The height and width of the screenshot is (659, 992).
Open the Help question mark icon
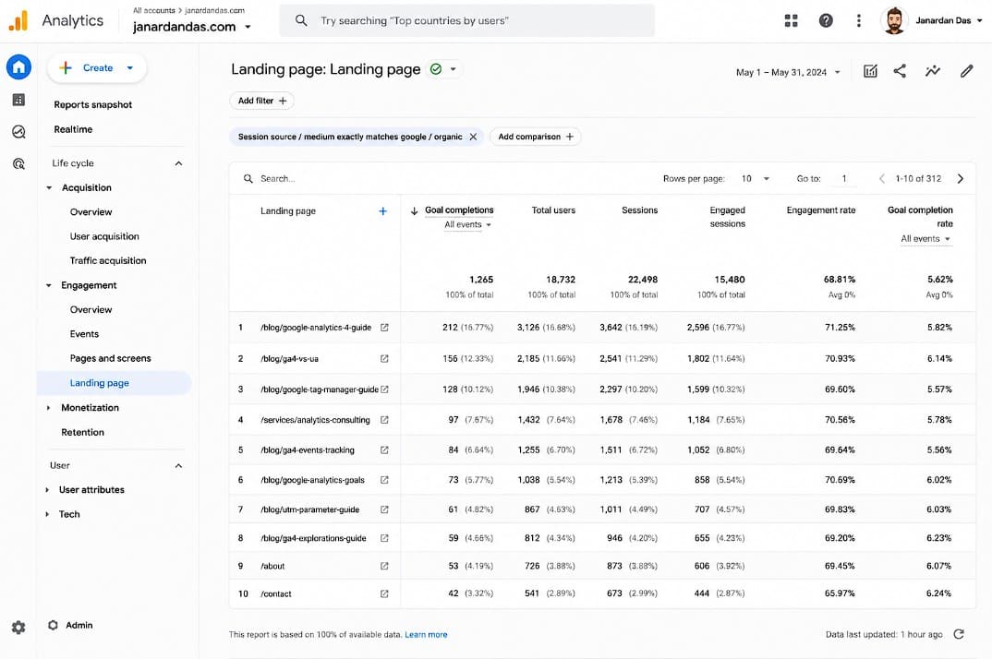click(x=826, y=21)
